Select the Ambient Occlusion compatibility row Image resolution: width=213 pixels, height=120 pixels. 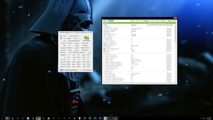(x=139, y=29)
